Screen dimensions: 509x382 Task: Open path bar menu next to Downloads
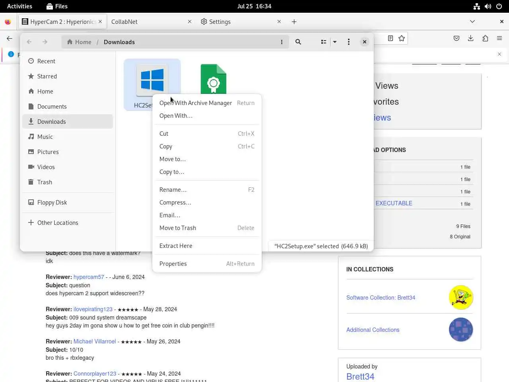click(x=282, y=42)
